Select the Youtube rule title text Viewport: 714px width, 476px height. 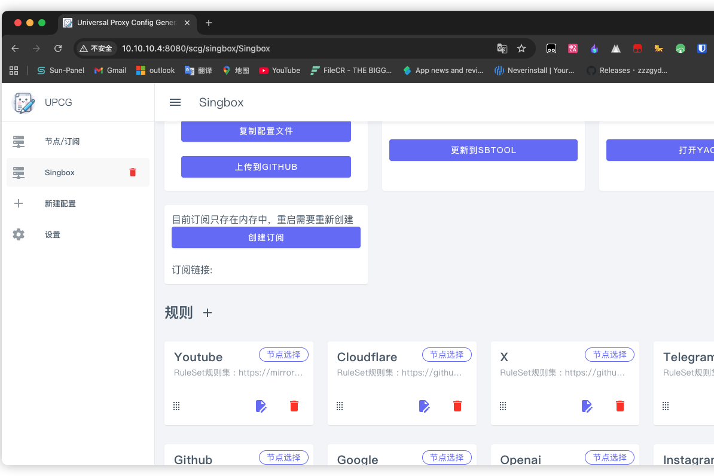[x=198, y=357]
